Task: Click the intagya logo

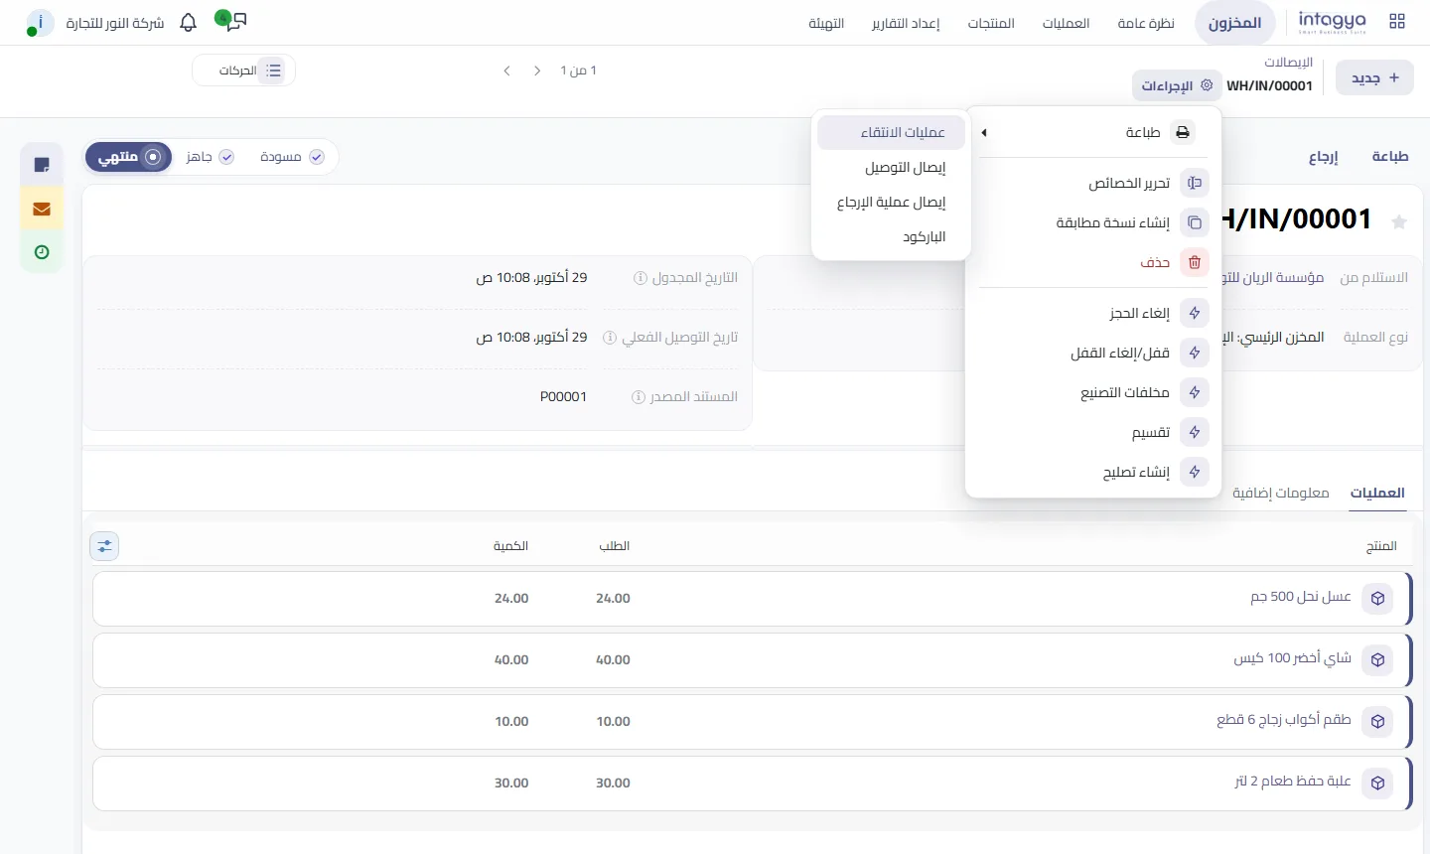Action: click(x=1332, y=22)
